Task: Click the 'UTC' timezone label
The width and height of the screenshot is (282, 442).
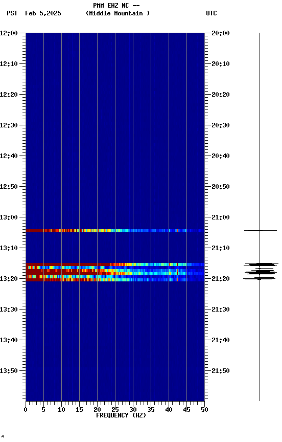Action: click(x=212, y=13)
